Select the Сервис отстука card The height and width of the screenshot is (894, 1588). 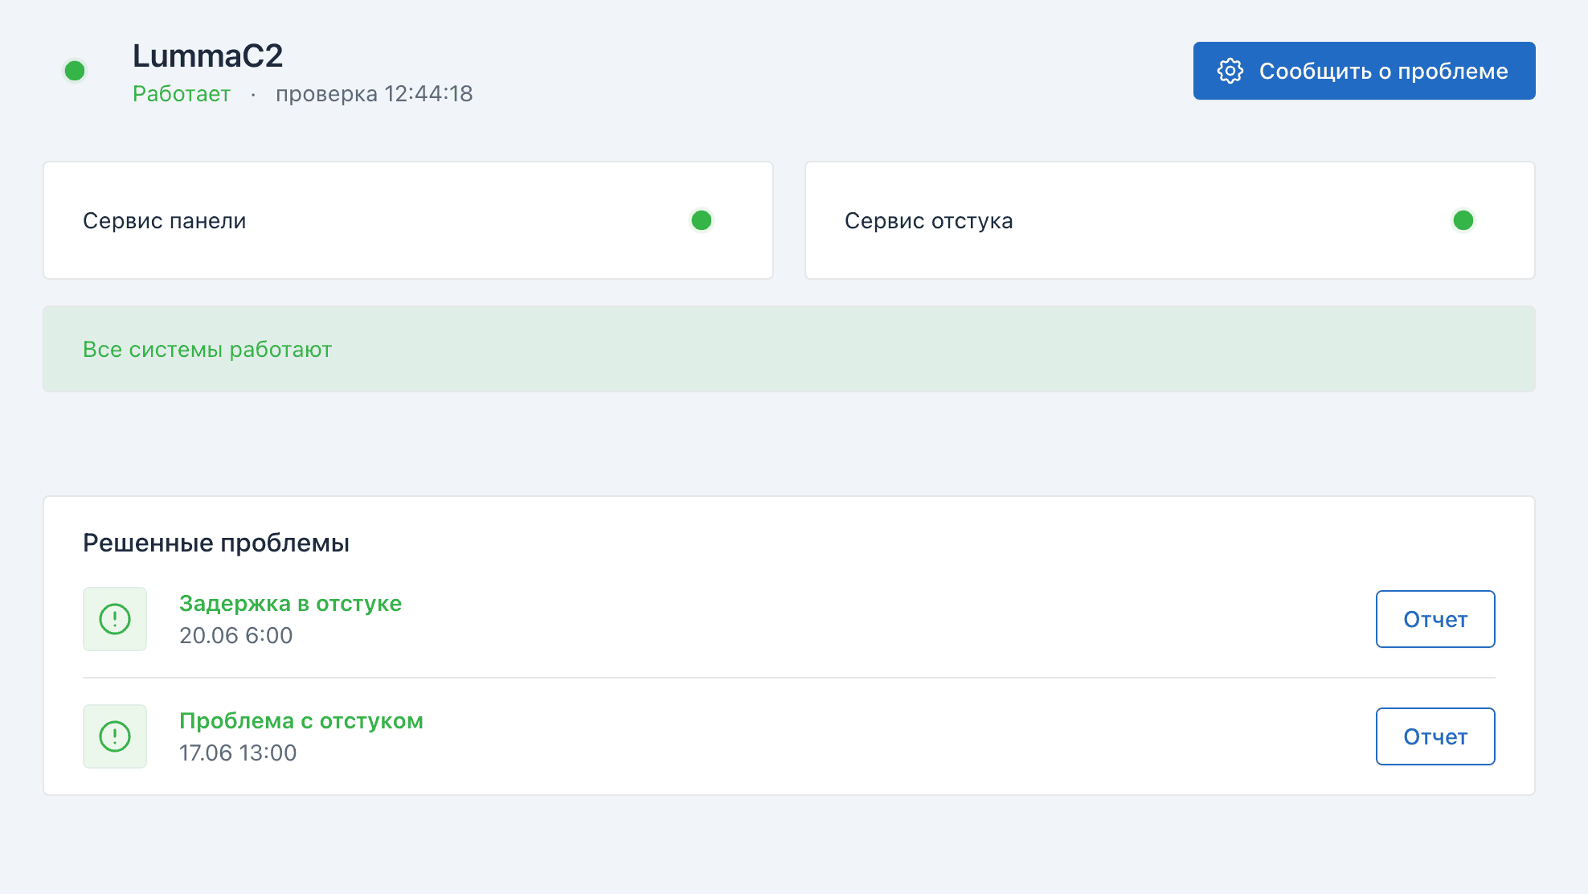pyautogui.click(x=1169, y=220)
